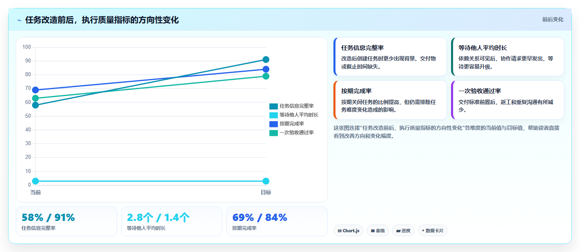Toggle the 一次验收通过率 legend swatch
The image size is (580, 252).
tap(274, 133)
